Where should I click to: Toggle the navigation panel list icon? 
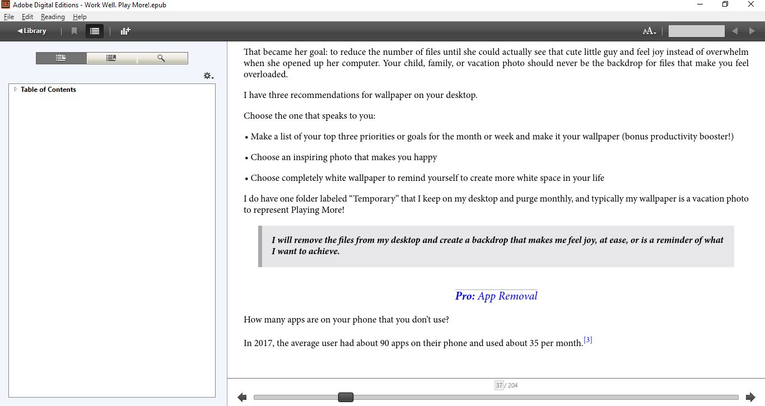95,31
